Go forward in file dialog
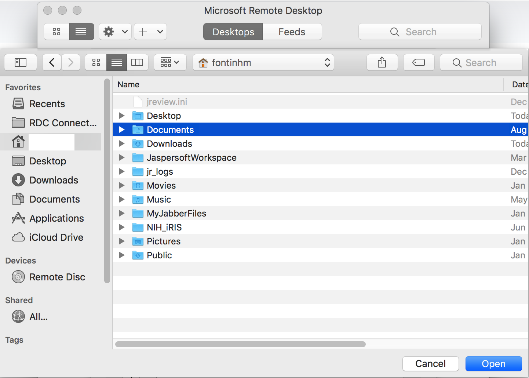 coord(70,62)
